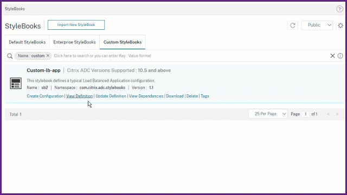347x195 pixels.
Task: Open the help question mark icon
Action: (x=339, y=9)
